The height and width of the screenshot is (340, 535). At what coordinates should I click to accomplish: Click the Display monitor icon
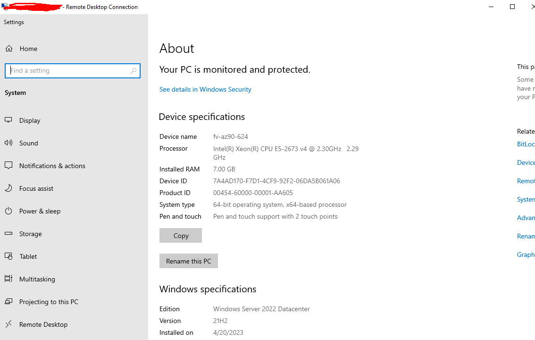click(8, 120)
